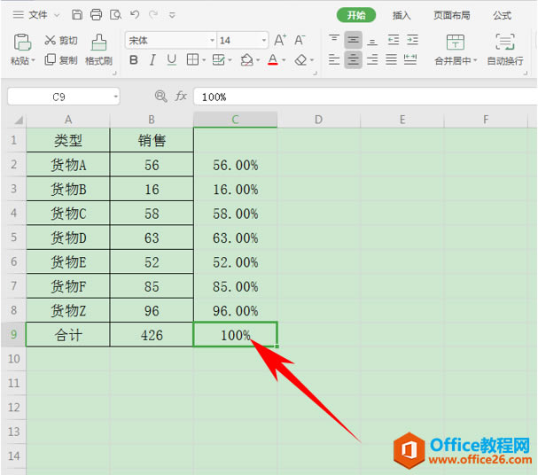Open the 文件 menu
538x475 pixels.
coord(38,15)
